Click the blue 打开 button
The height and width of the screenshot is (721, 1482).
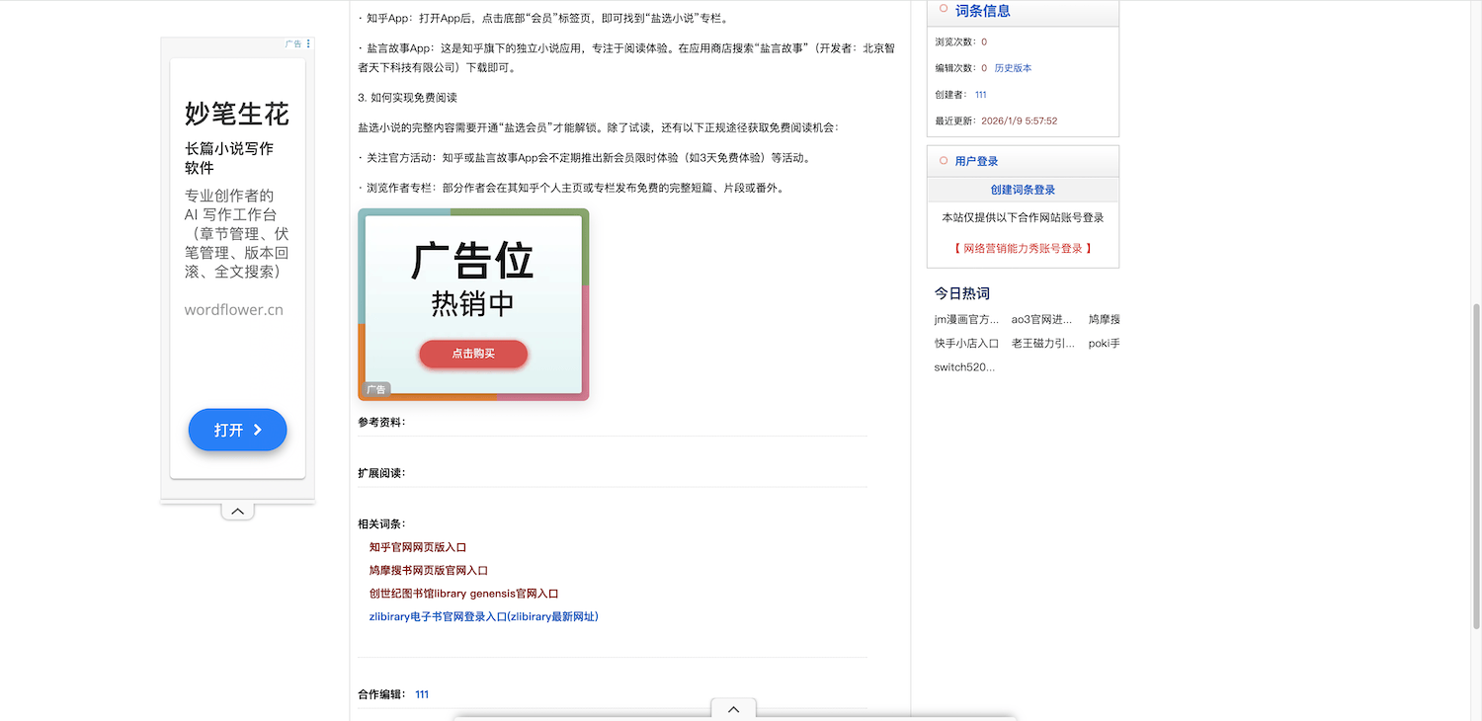pos(237,430)
